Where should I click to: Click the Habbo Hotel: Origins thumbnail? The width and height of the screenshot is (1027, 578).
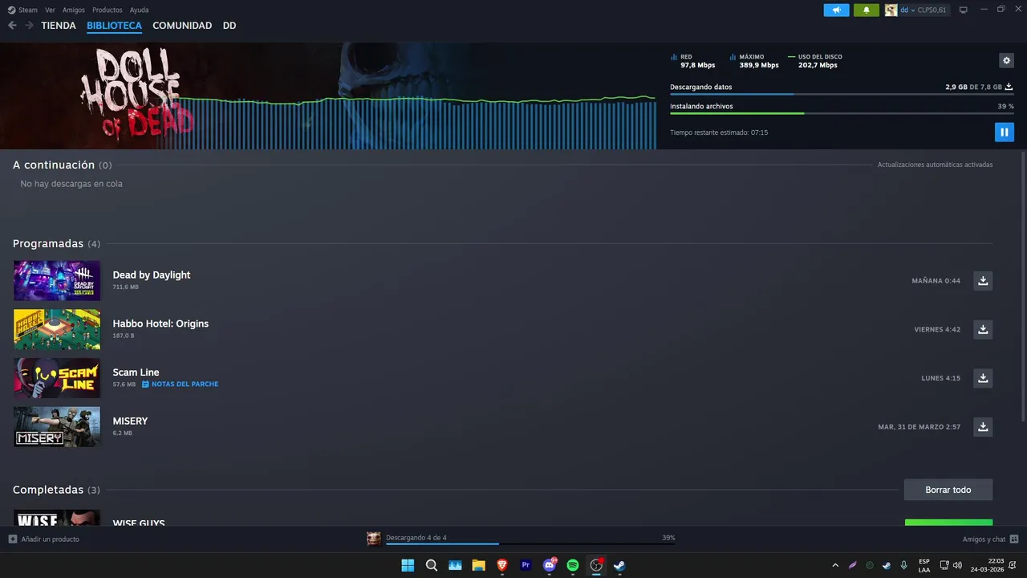coord(57,329)
